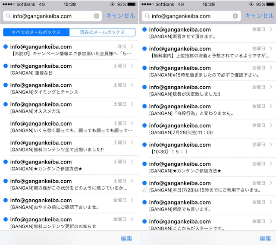Viewport: 276px width, 245px height.
Task: Tap unread dot of 「自殺行為」と変わりません mail
Action: tap(144, 106)
